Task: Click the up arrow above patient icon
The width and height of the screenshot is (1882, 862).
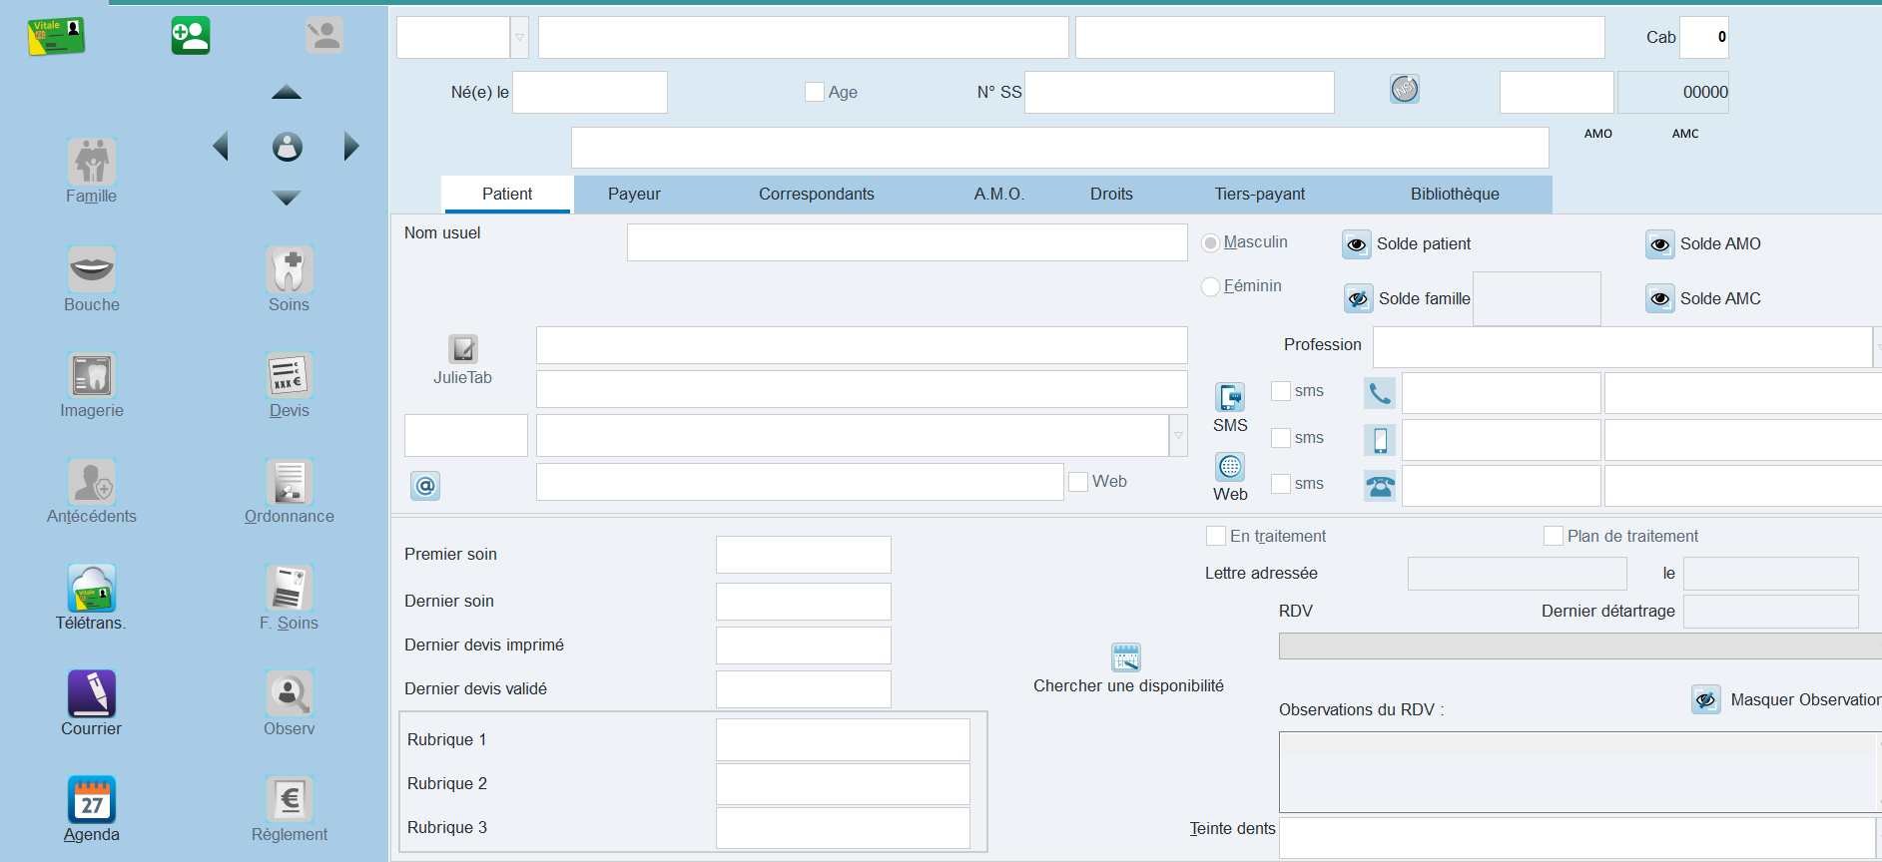Action: (x=287, y=92)
